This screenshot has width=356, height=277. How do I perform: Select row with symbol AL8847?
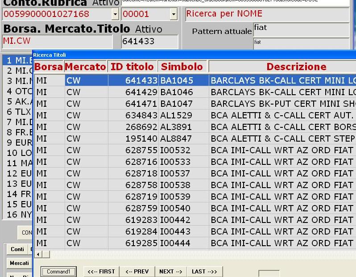point(195,138)
